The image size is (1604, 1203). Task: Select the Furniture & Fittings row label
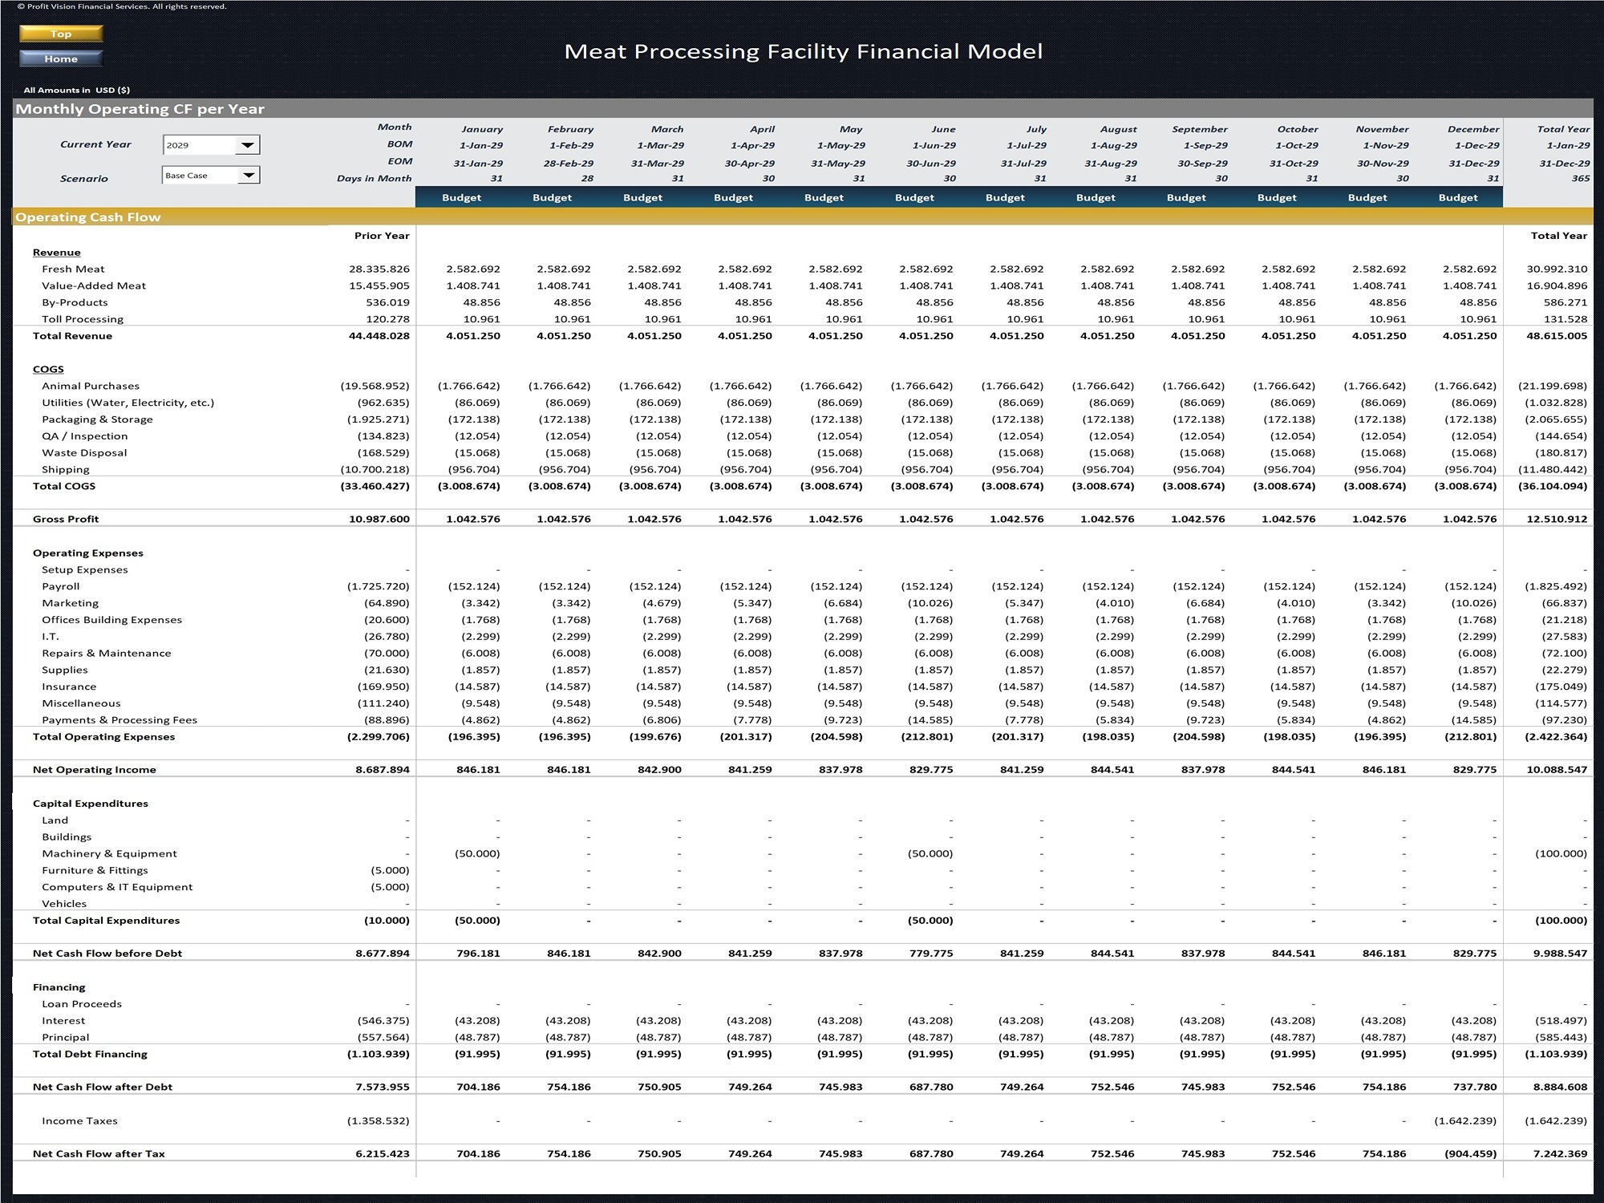(95, 871)
